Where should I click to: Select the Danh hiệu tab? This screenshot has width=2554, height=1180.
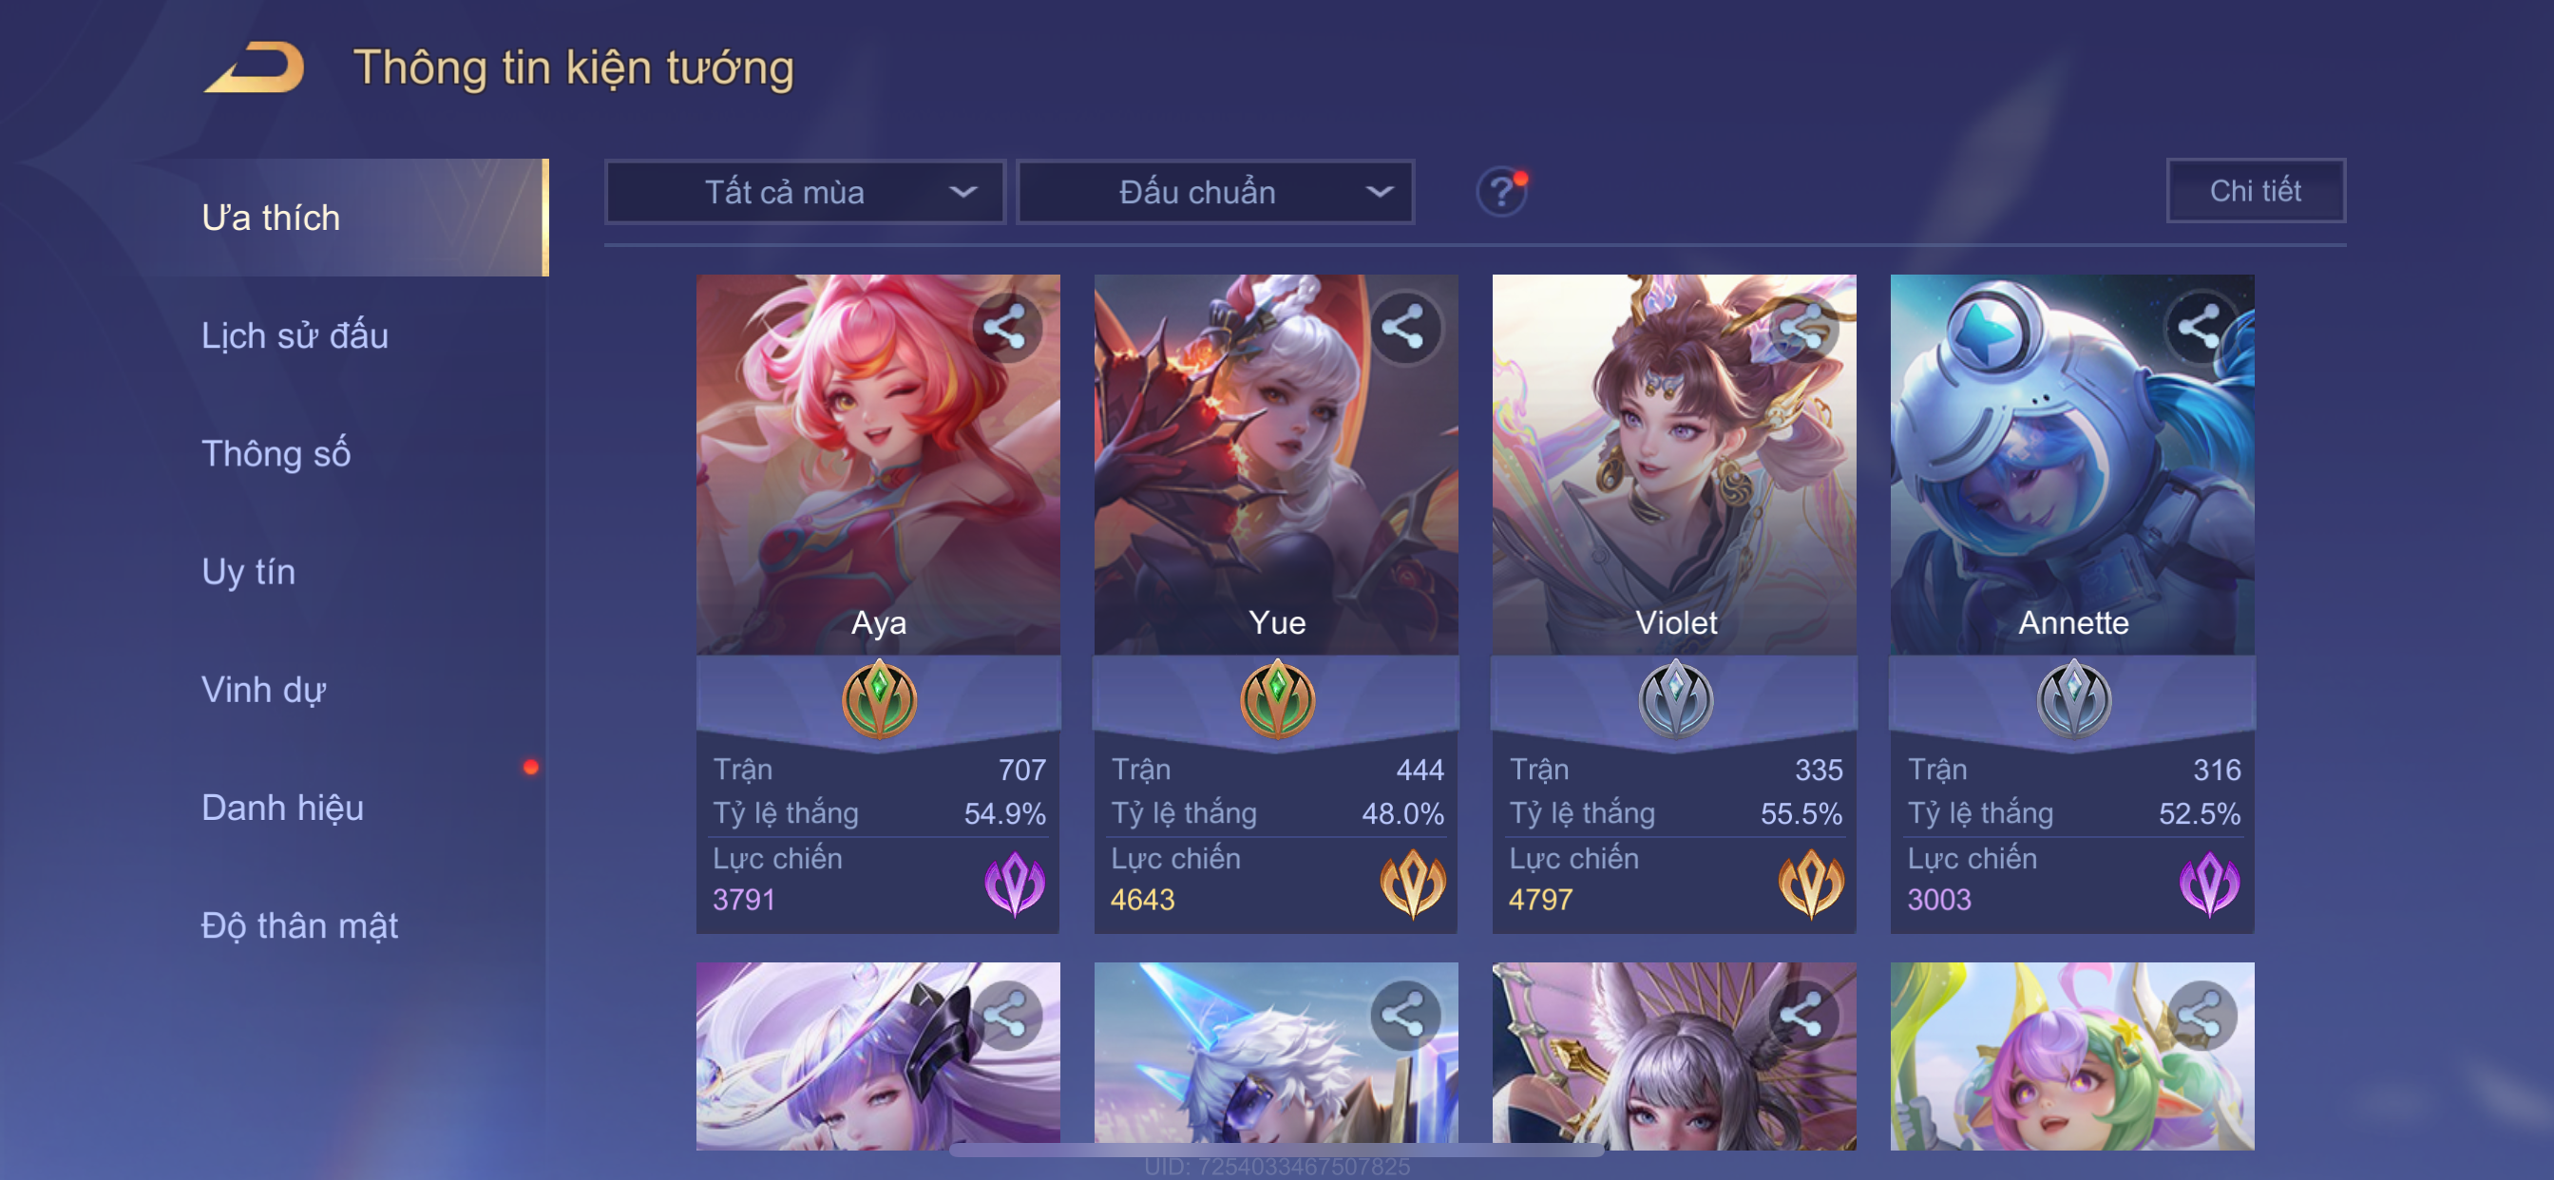coord(282,808)
